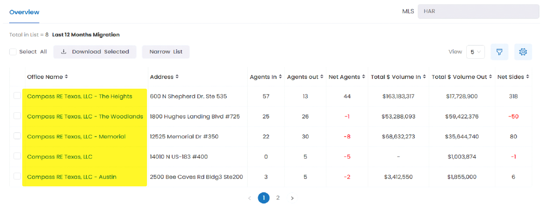Click the Last 12 Months Migration heading
Screen dimensions: 542x208
click(x=86, y=35)
